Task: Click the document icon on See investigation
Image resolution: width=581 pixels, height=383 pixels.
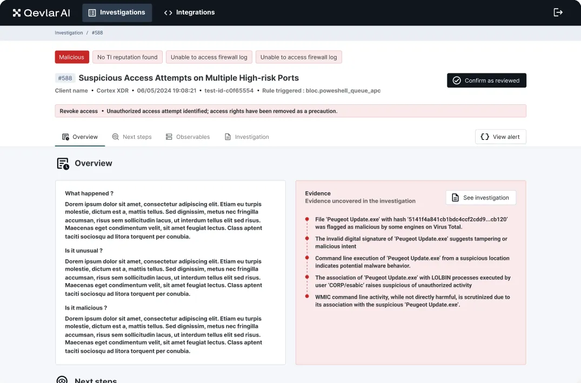Action: coord(455,197)
